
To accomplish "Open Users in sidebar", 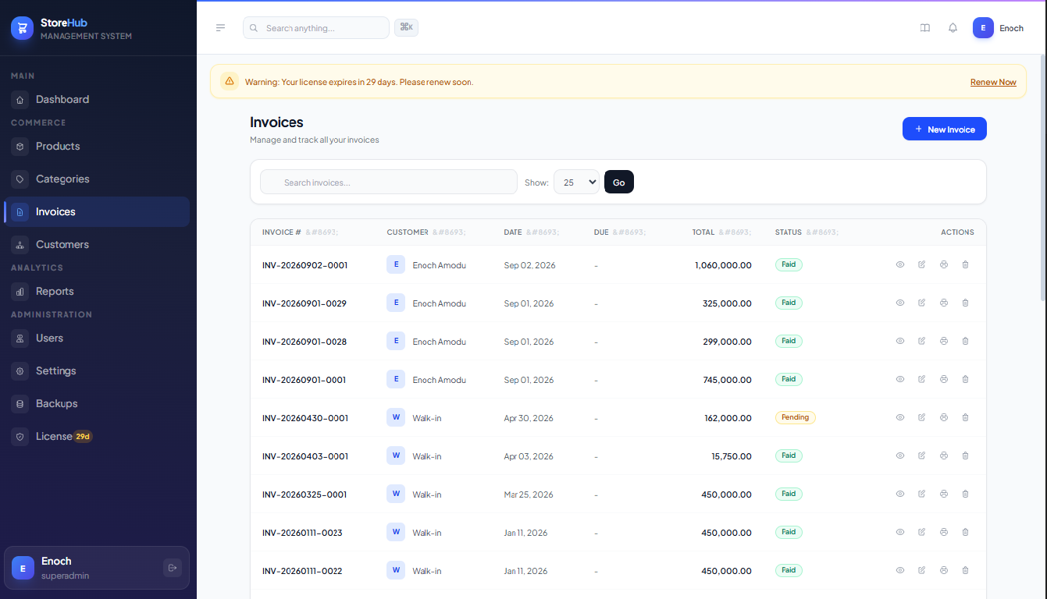I will click(97, 338).
